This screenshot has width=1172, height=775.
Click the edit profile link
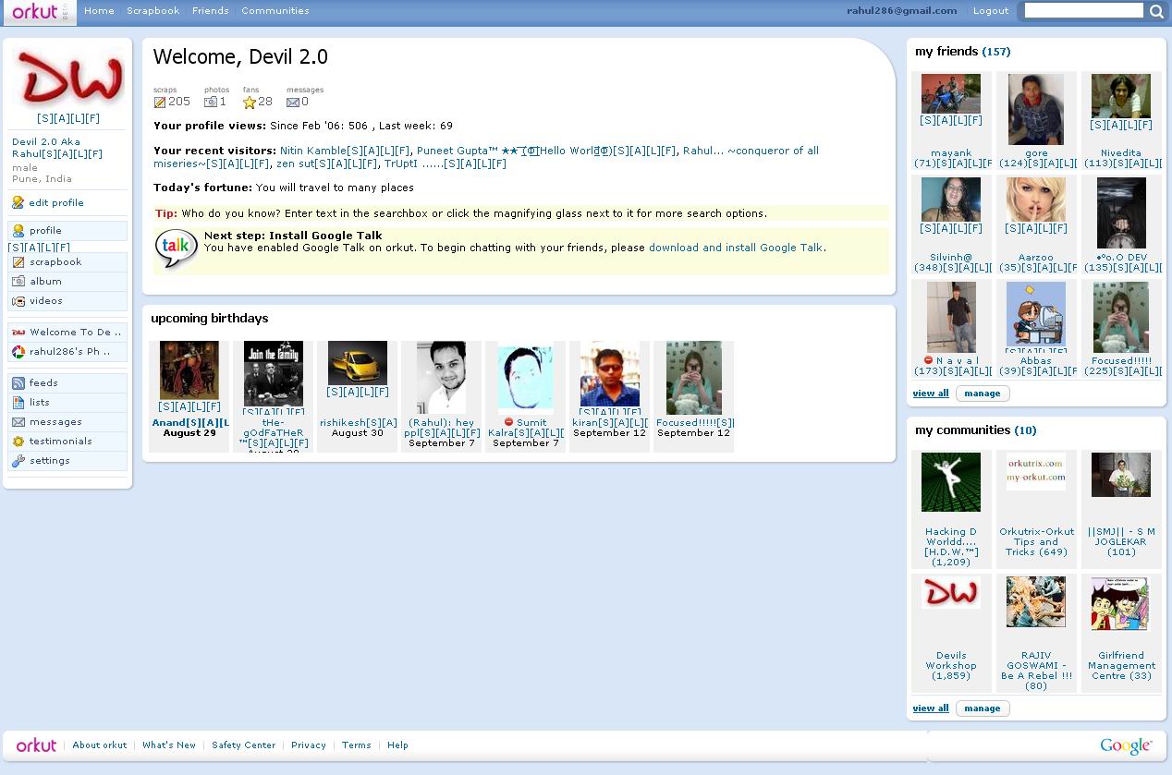[x=56, y=203]
